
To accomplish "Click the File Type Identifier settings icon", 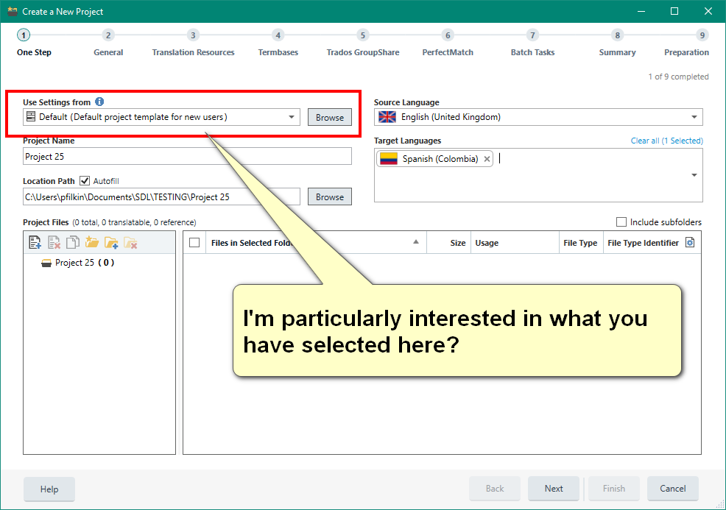I will click(x=691, y=241).
